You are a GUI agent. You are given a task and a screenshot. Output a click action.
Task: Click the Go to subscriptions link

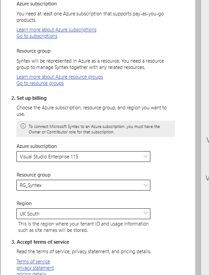[37, 36]
